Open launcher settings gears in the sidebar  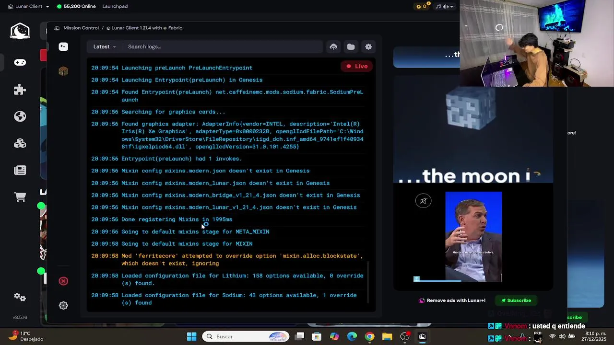tap(20, 297)
